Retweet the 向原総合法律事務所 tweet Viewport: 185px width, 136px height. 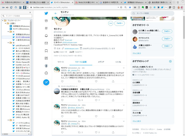click(79, 100)
